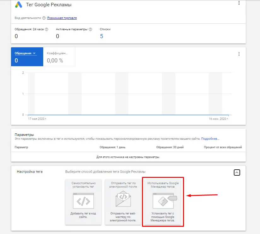Click the envelope with code icon

tap(123, 199)
